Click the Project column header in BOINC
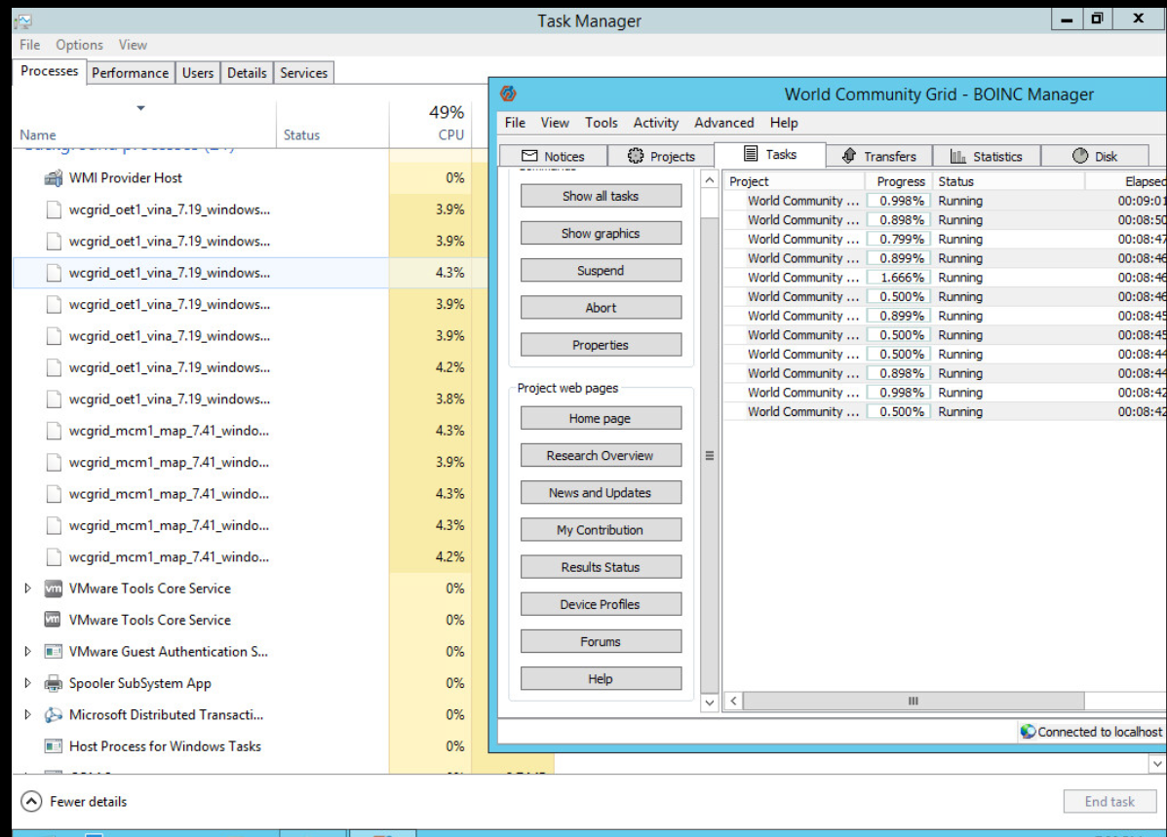1167x837 pixels. click(793, 181)
